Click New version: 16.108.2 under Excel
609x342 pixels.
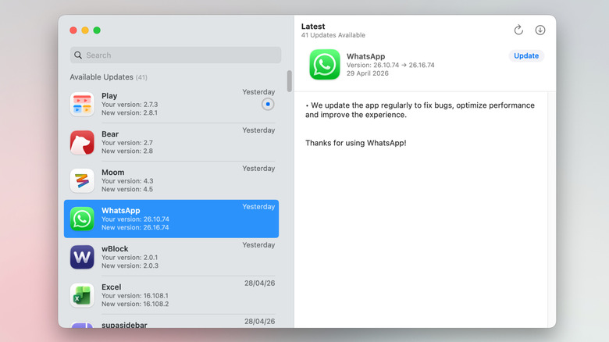point(135,304)
